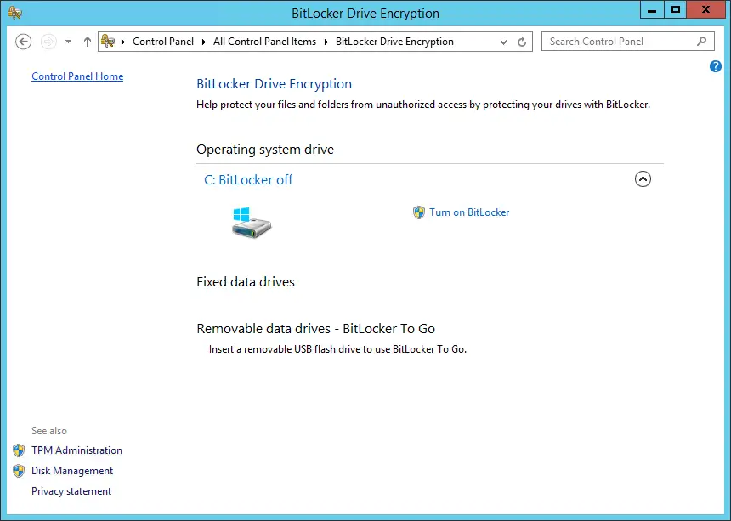Click the Back navigation arrow

pyautogui.click(x=24, y=42)
